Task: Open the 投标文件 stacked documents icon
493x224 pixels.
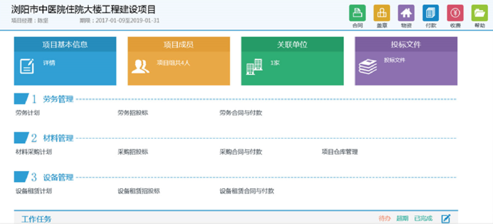Action: (x=368, y=67)
